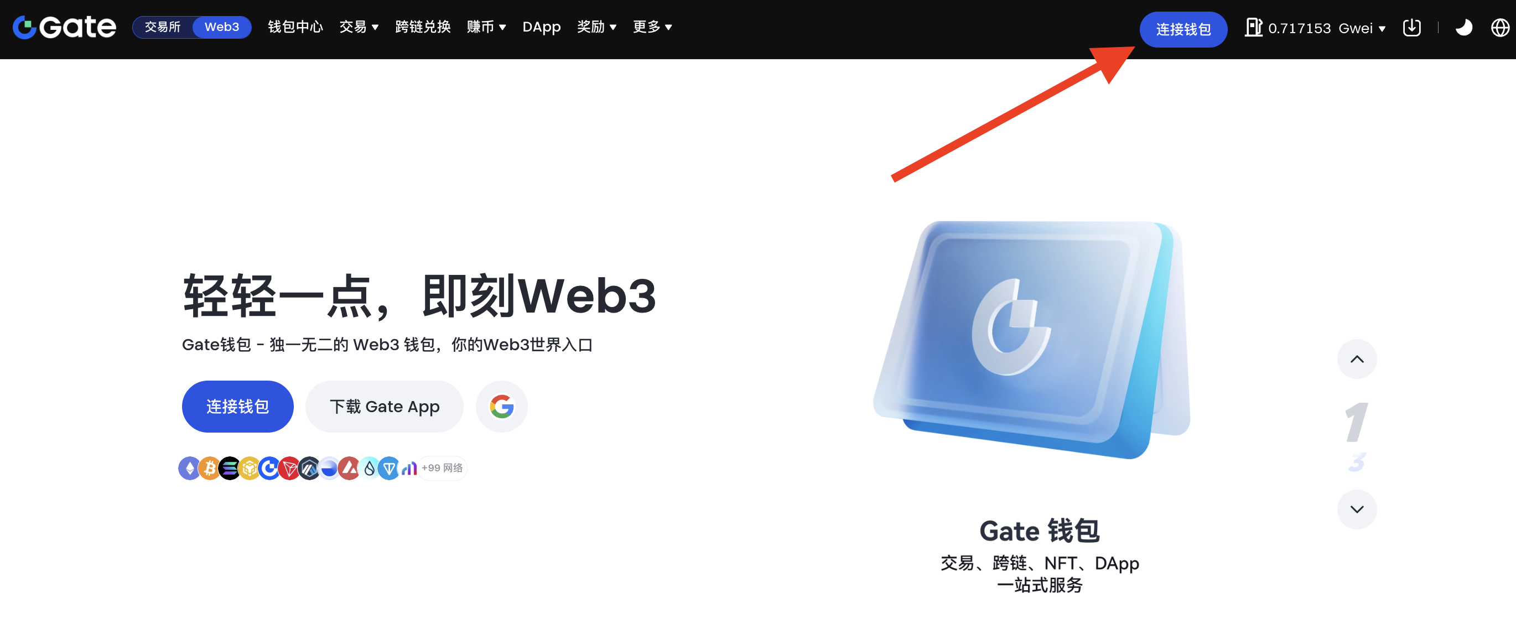Select the Solana network icon

230,469
